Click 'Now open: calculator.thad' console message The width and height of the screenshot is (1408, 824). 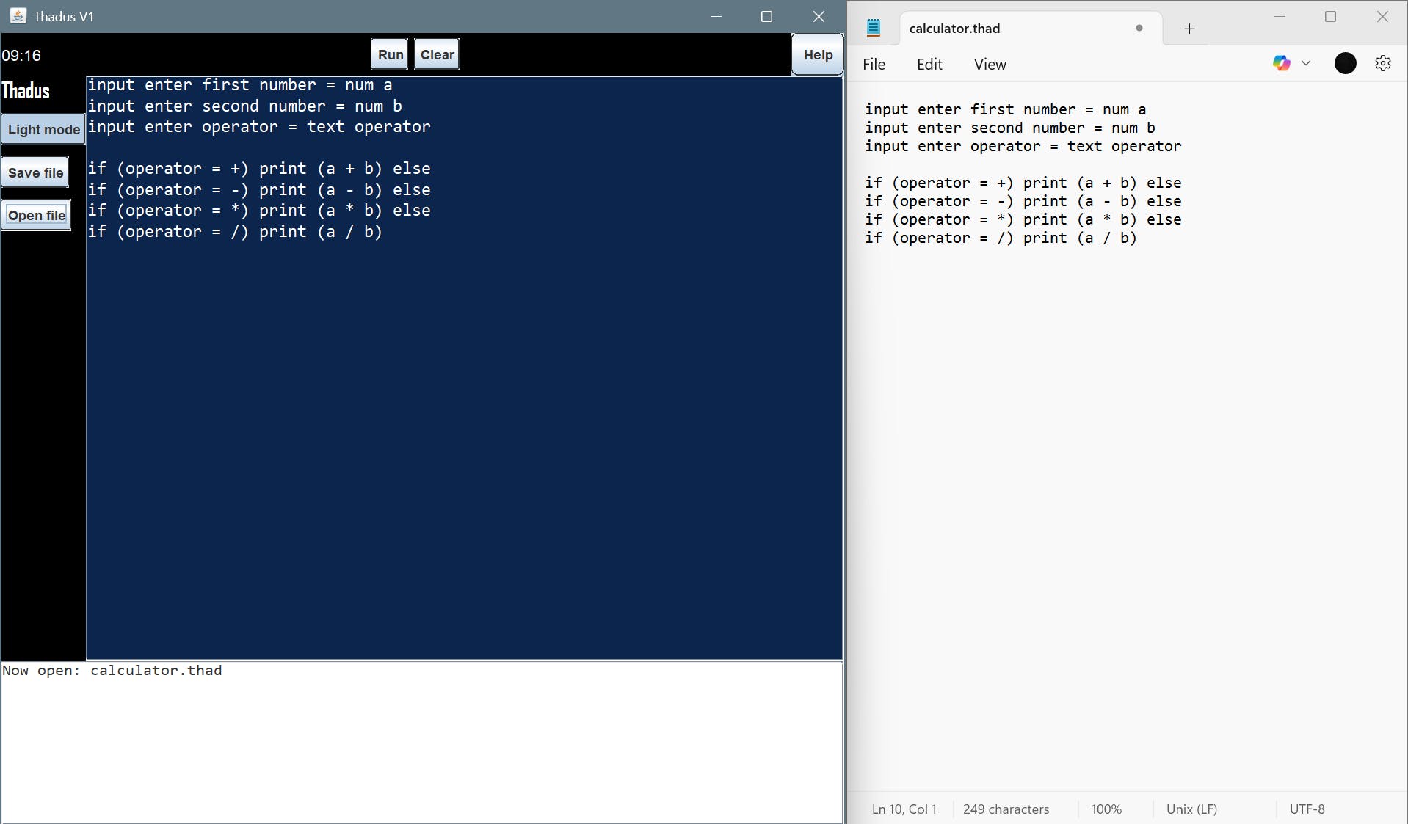click(112, 671)
